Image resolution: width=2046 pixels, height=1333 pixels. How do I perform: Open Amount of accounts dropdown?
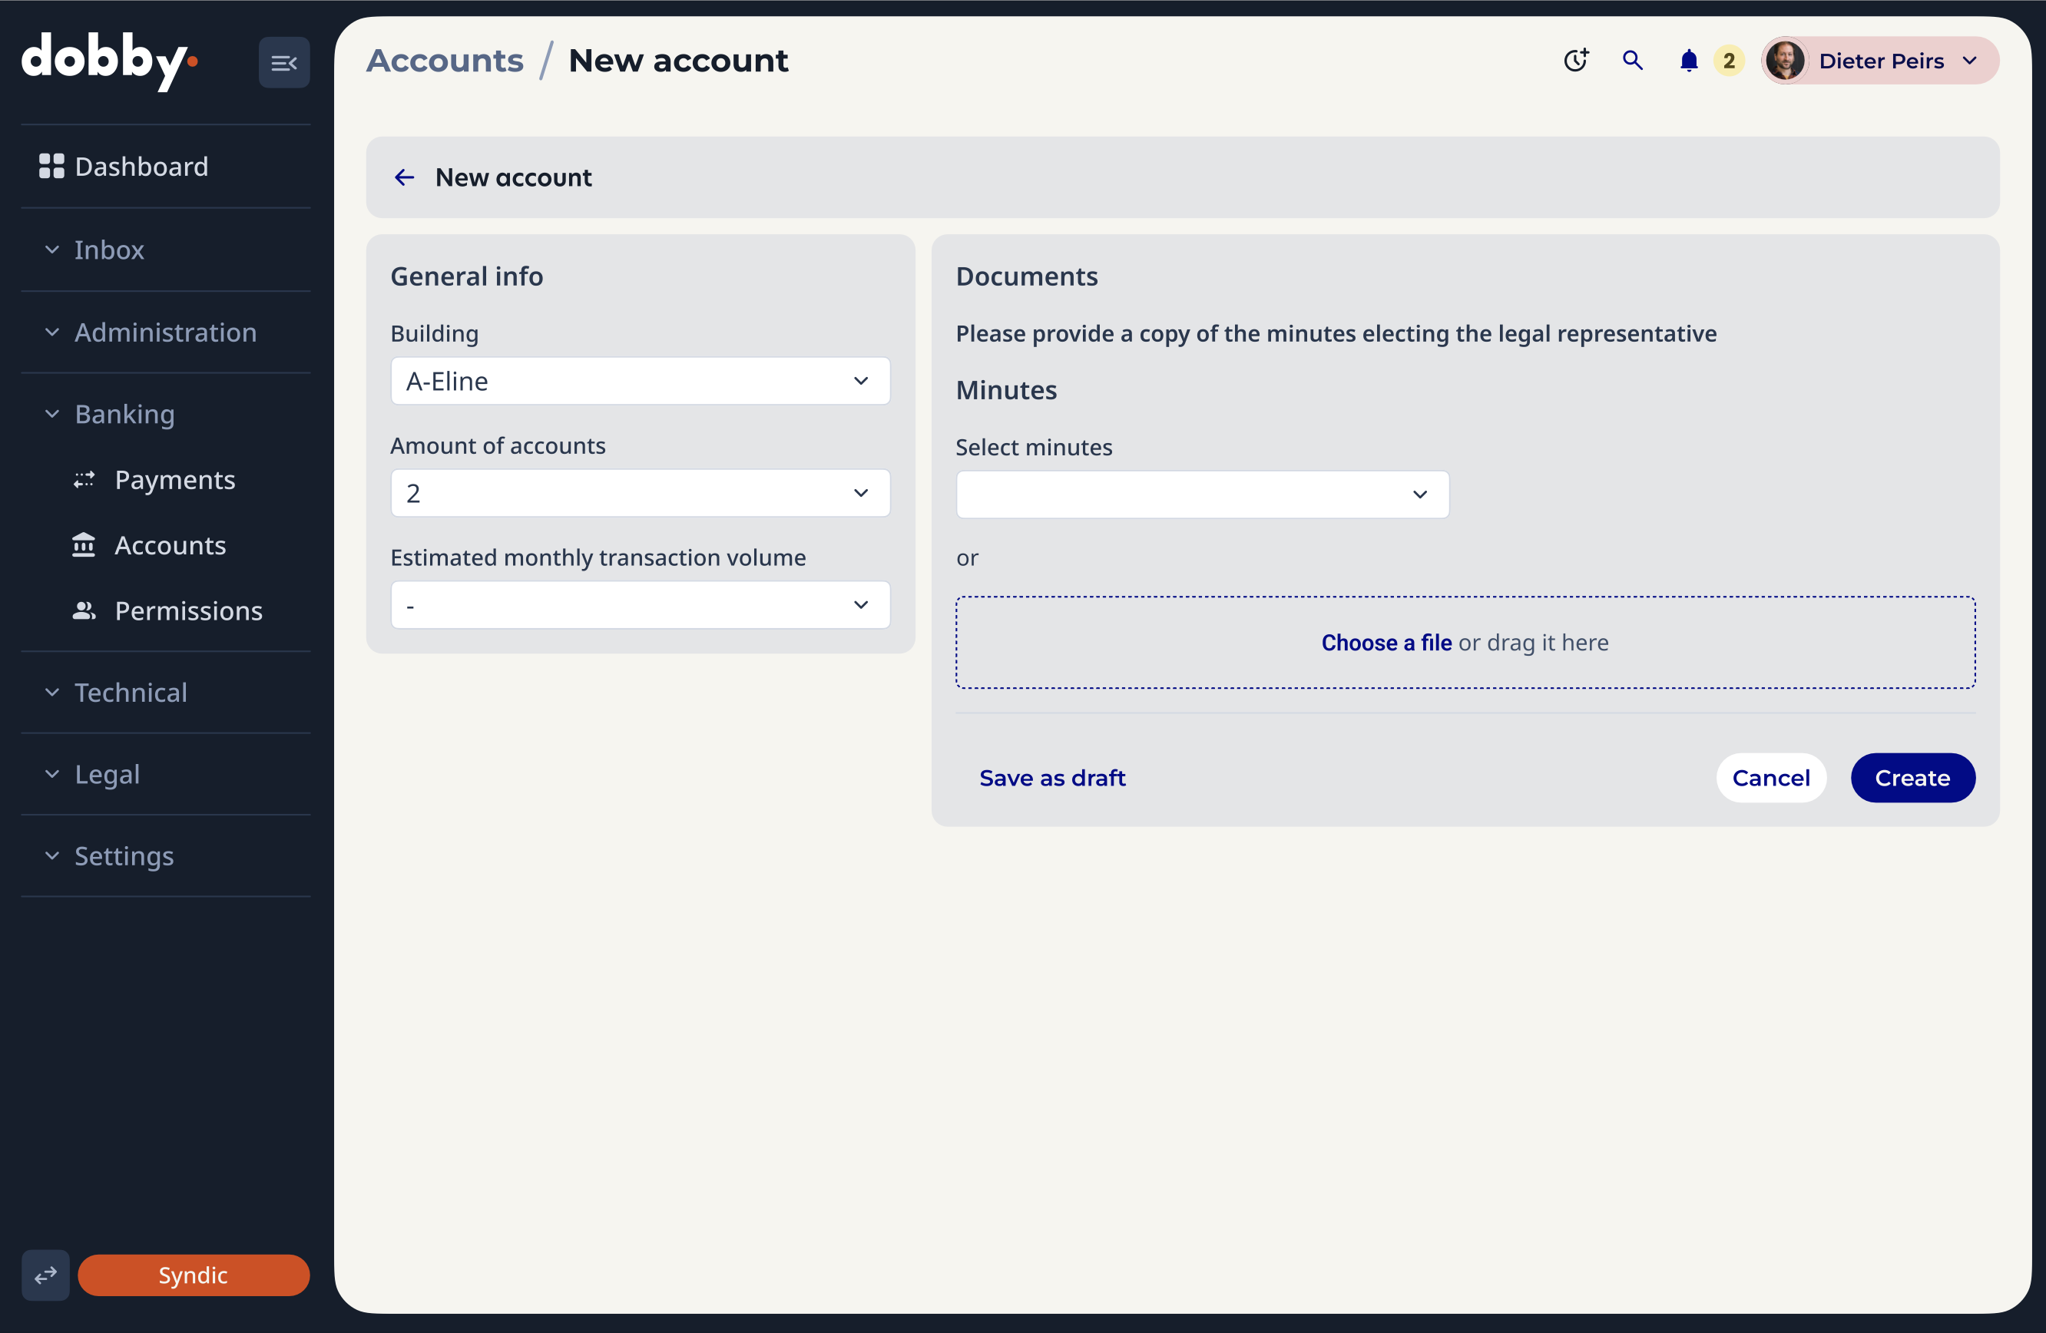pos(640,492)
